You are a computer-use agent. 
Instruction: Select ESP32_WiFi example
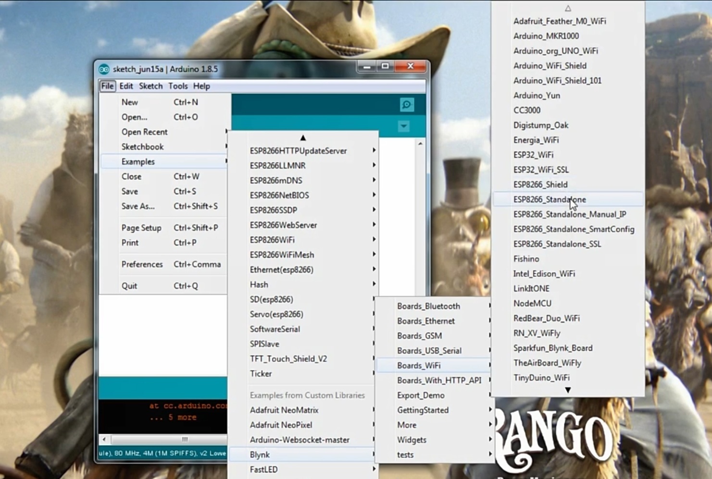tap(568, 155)
